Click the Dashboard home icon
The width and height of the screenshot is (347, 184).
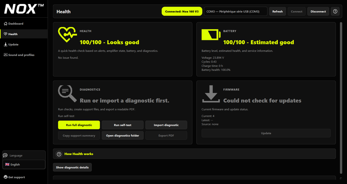5,23
